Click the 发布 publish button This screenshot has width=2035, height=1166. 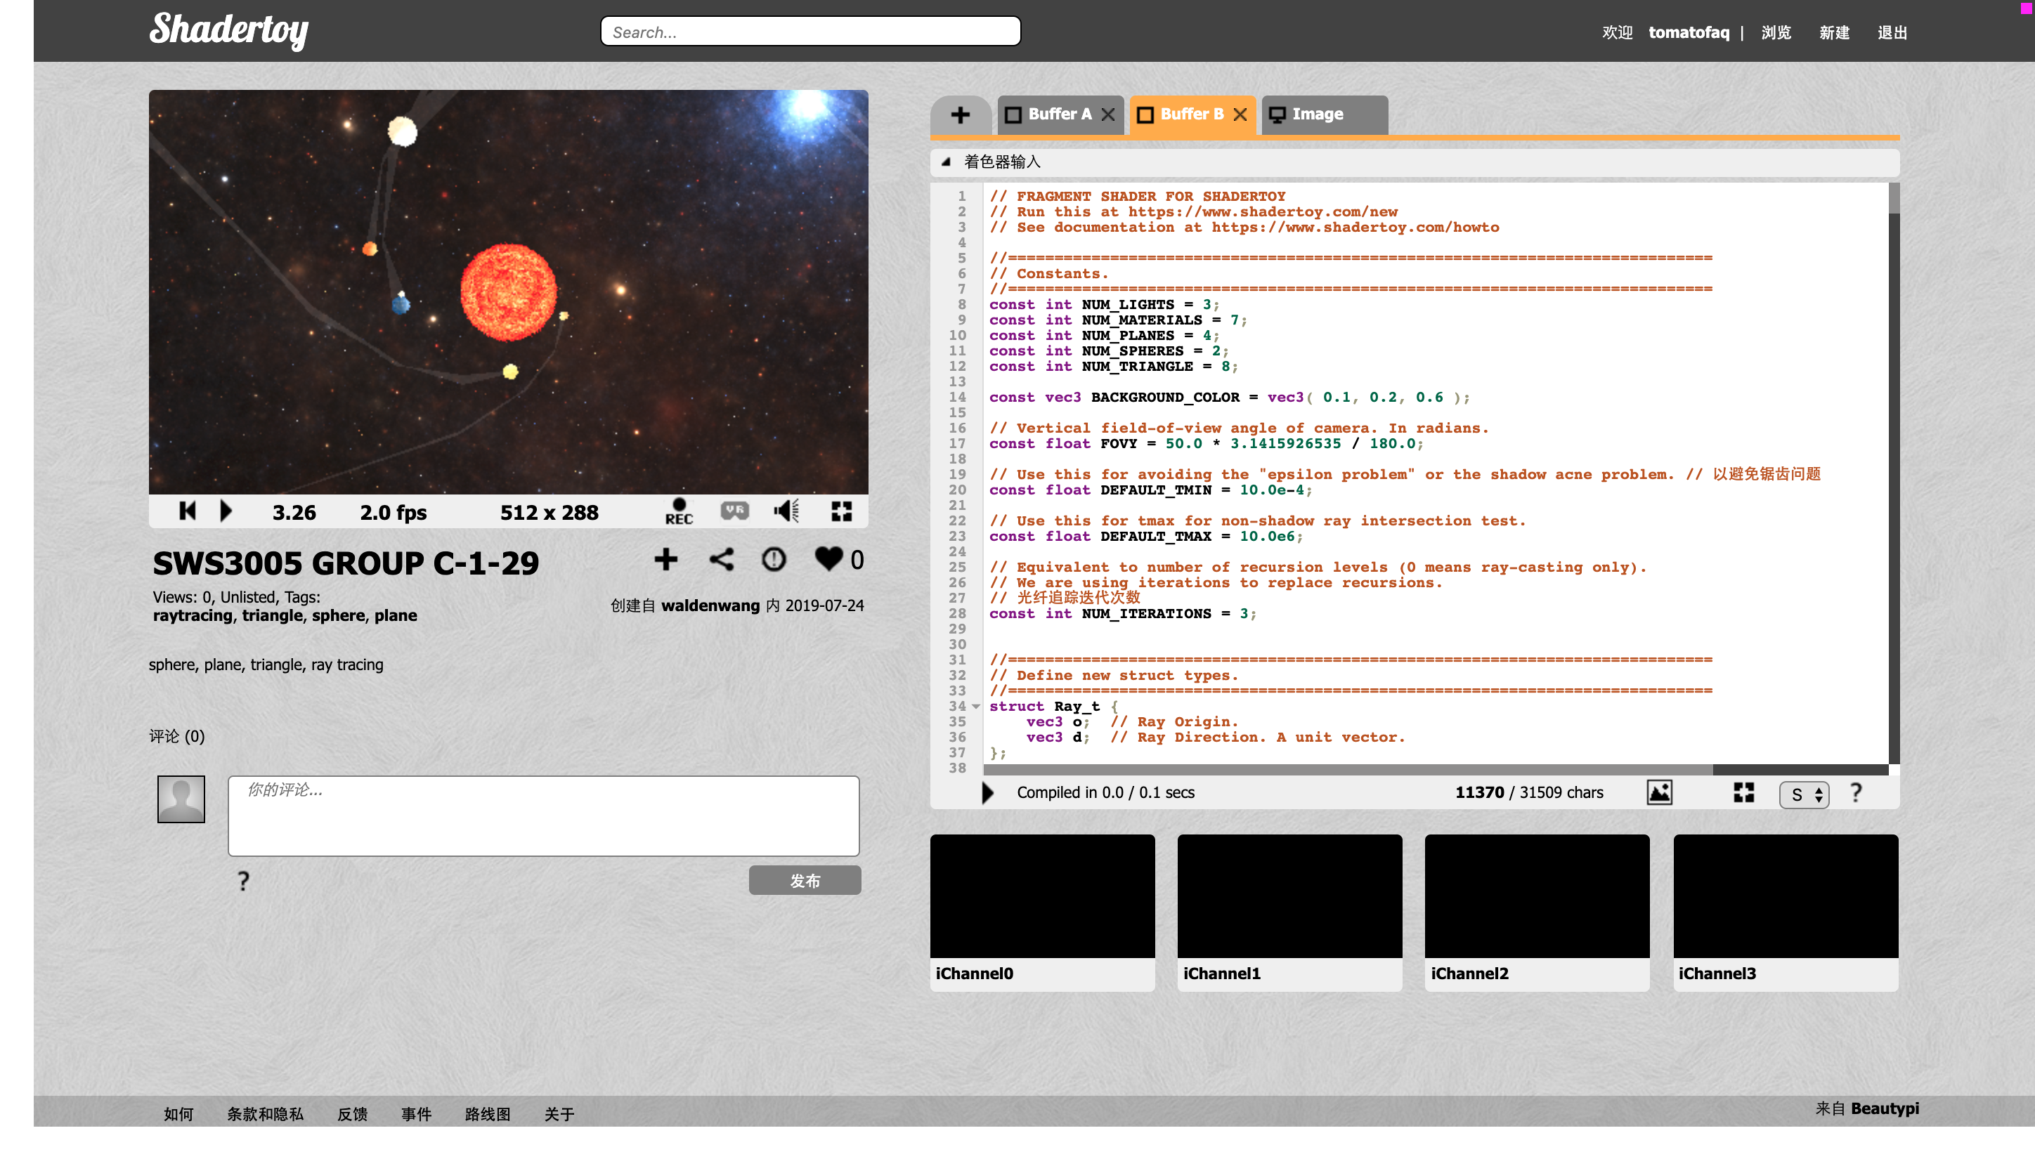point(807,879)
